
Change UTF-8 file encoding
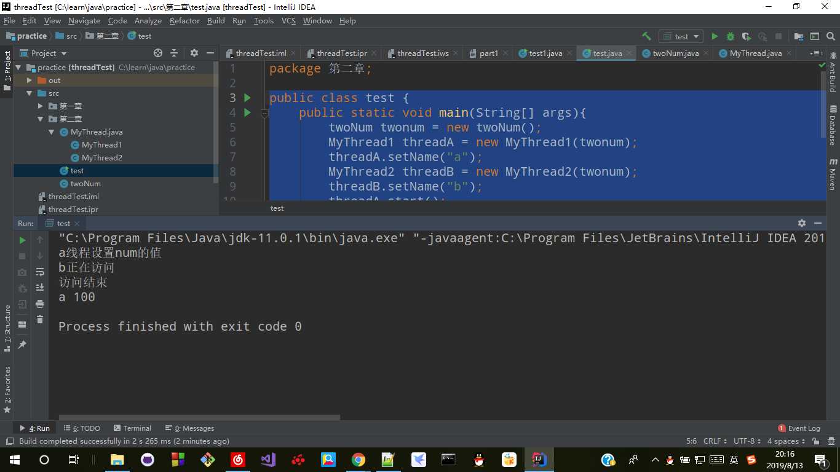(747, 441)
